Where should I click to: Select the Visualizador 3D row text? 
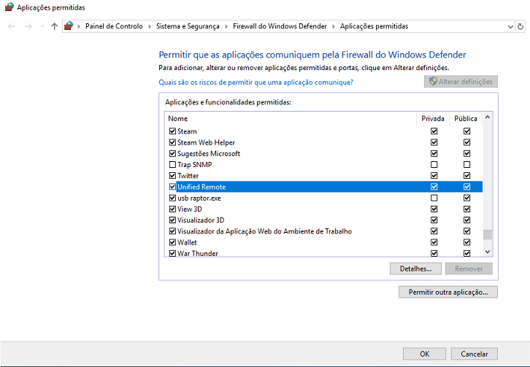tap(201, 220)
